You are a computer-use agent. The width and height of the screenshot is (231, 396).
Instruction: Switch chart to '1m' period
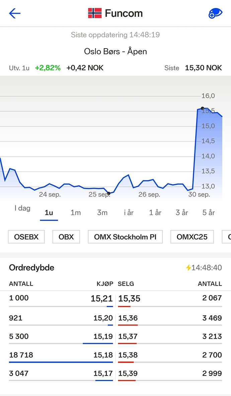pyautogui.click(x=75, y=213)
